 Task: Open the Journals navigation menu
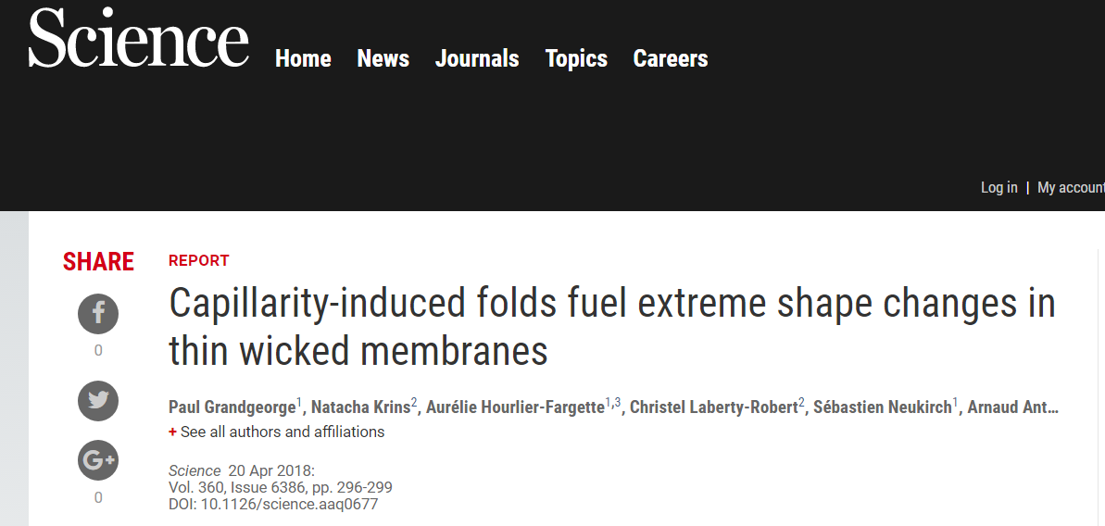pyautogui.click(x=477, y=58)
